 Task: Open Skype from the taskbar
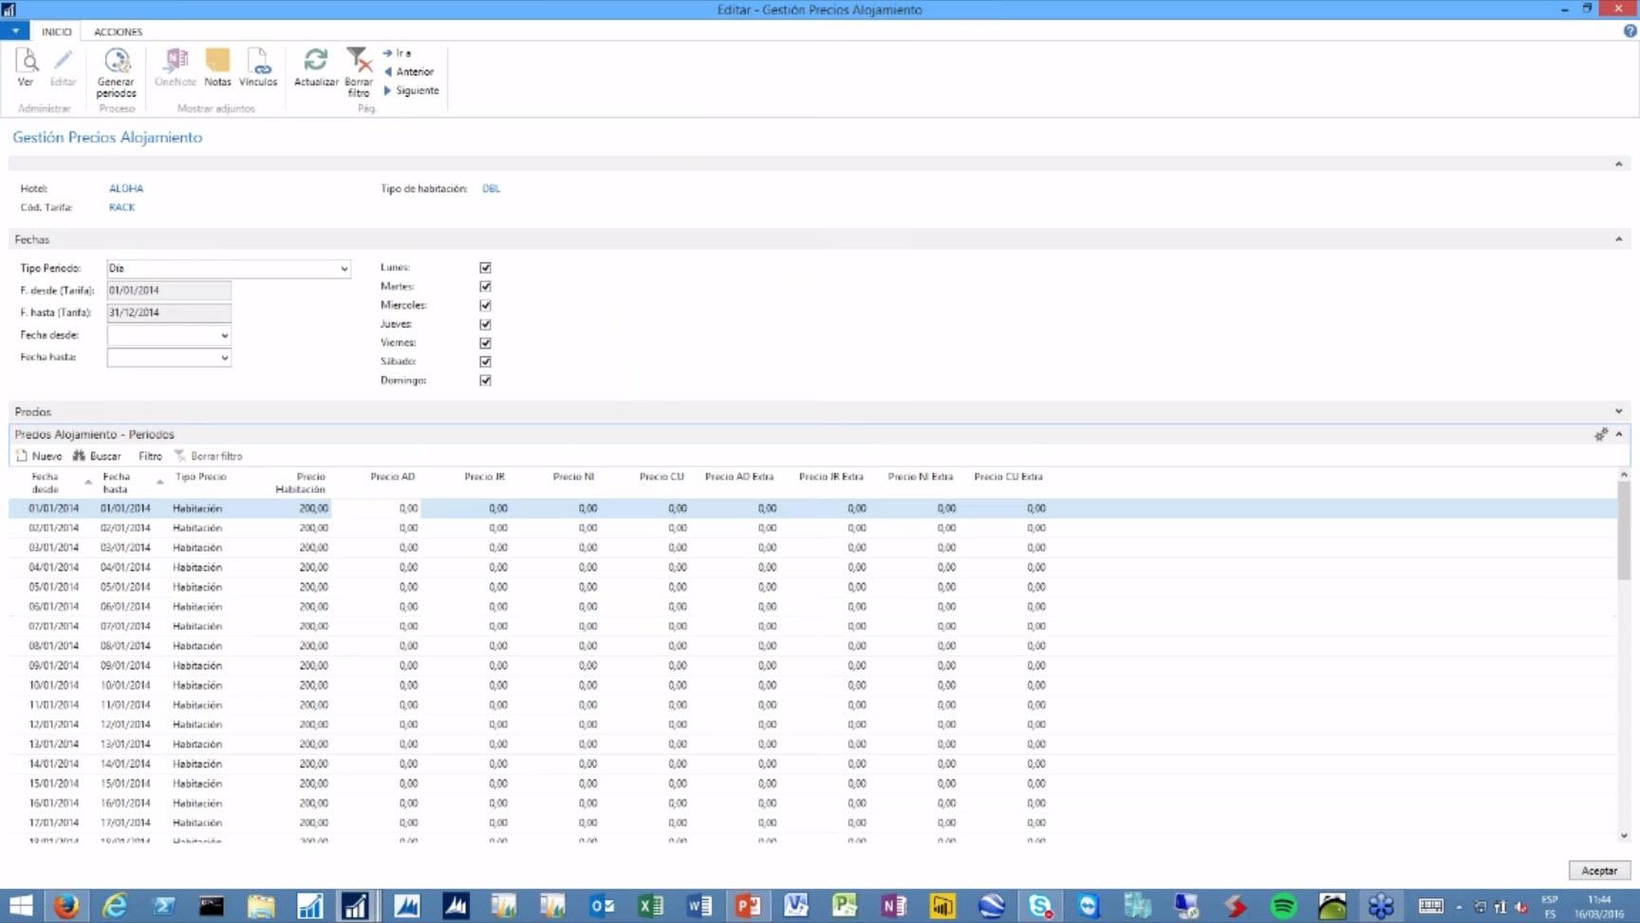(1040, 906)
